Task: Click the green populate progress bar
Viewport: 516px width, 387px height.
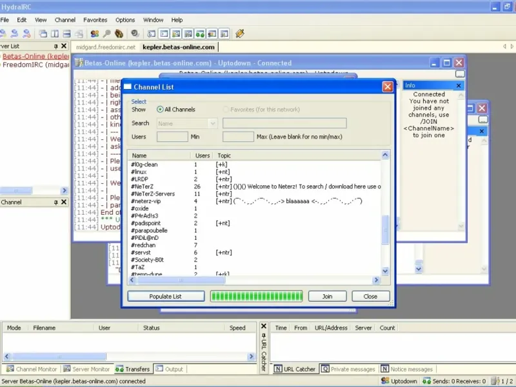Action: pyautogui.click(x=257, y=296)
